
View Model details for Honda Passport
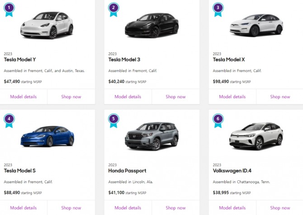(128, 208)
